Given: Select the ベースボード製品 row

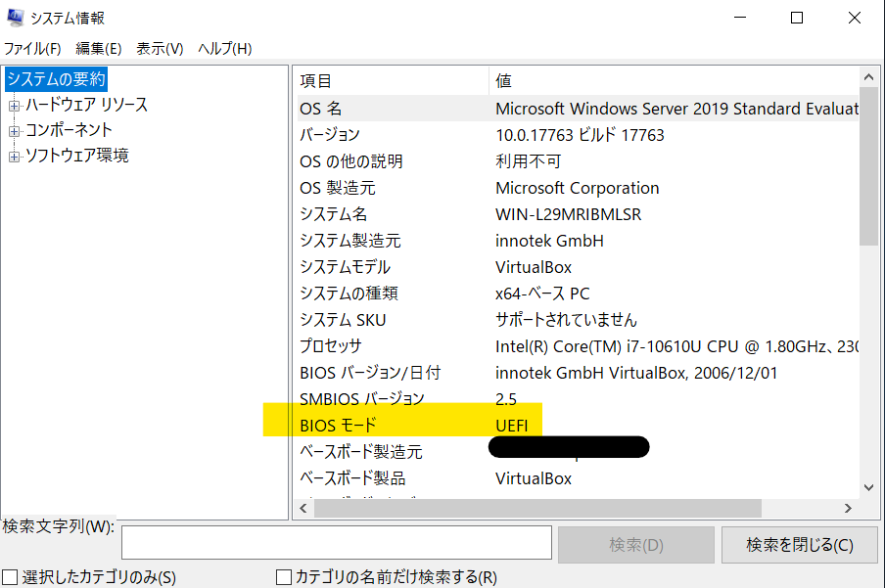Looking at the screenshot, I should [578, 478].
